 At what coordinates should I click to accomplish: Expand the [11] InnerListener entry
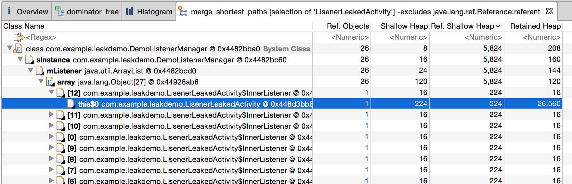click(51, 114)
